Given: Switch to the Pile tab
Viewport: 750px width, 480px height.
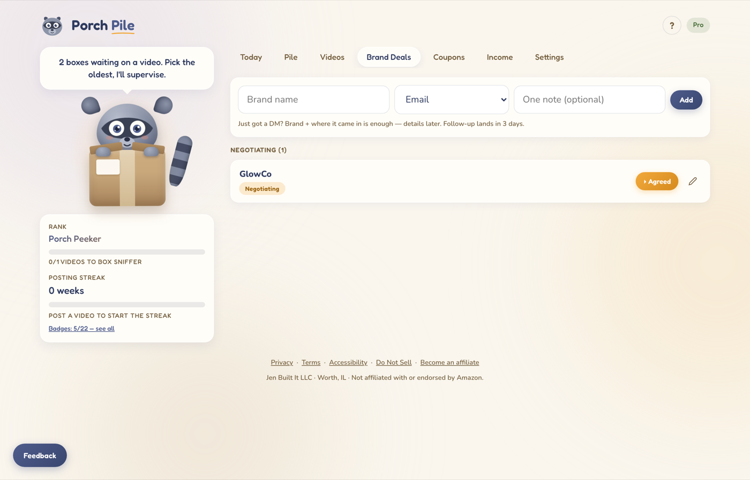Looking at the screenshot, I should [x=291, y=57].
